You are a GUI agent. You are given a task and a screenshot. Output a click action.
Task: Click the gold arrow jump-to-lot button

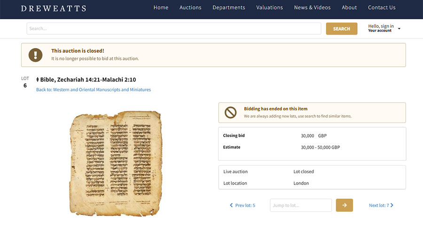344,205
